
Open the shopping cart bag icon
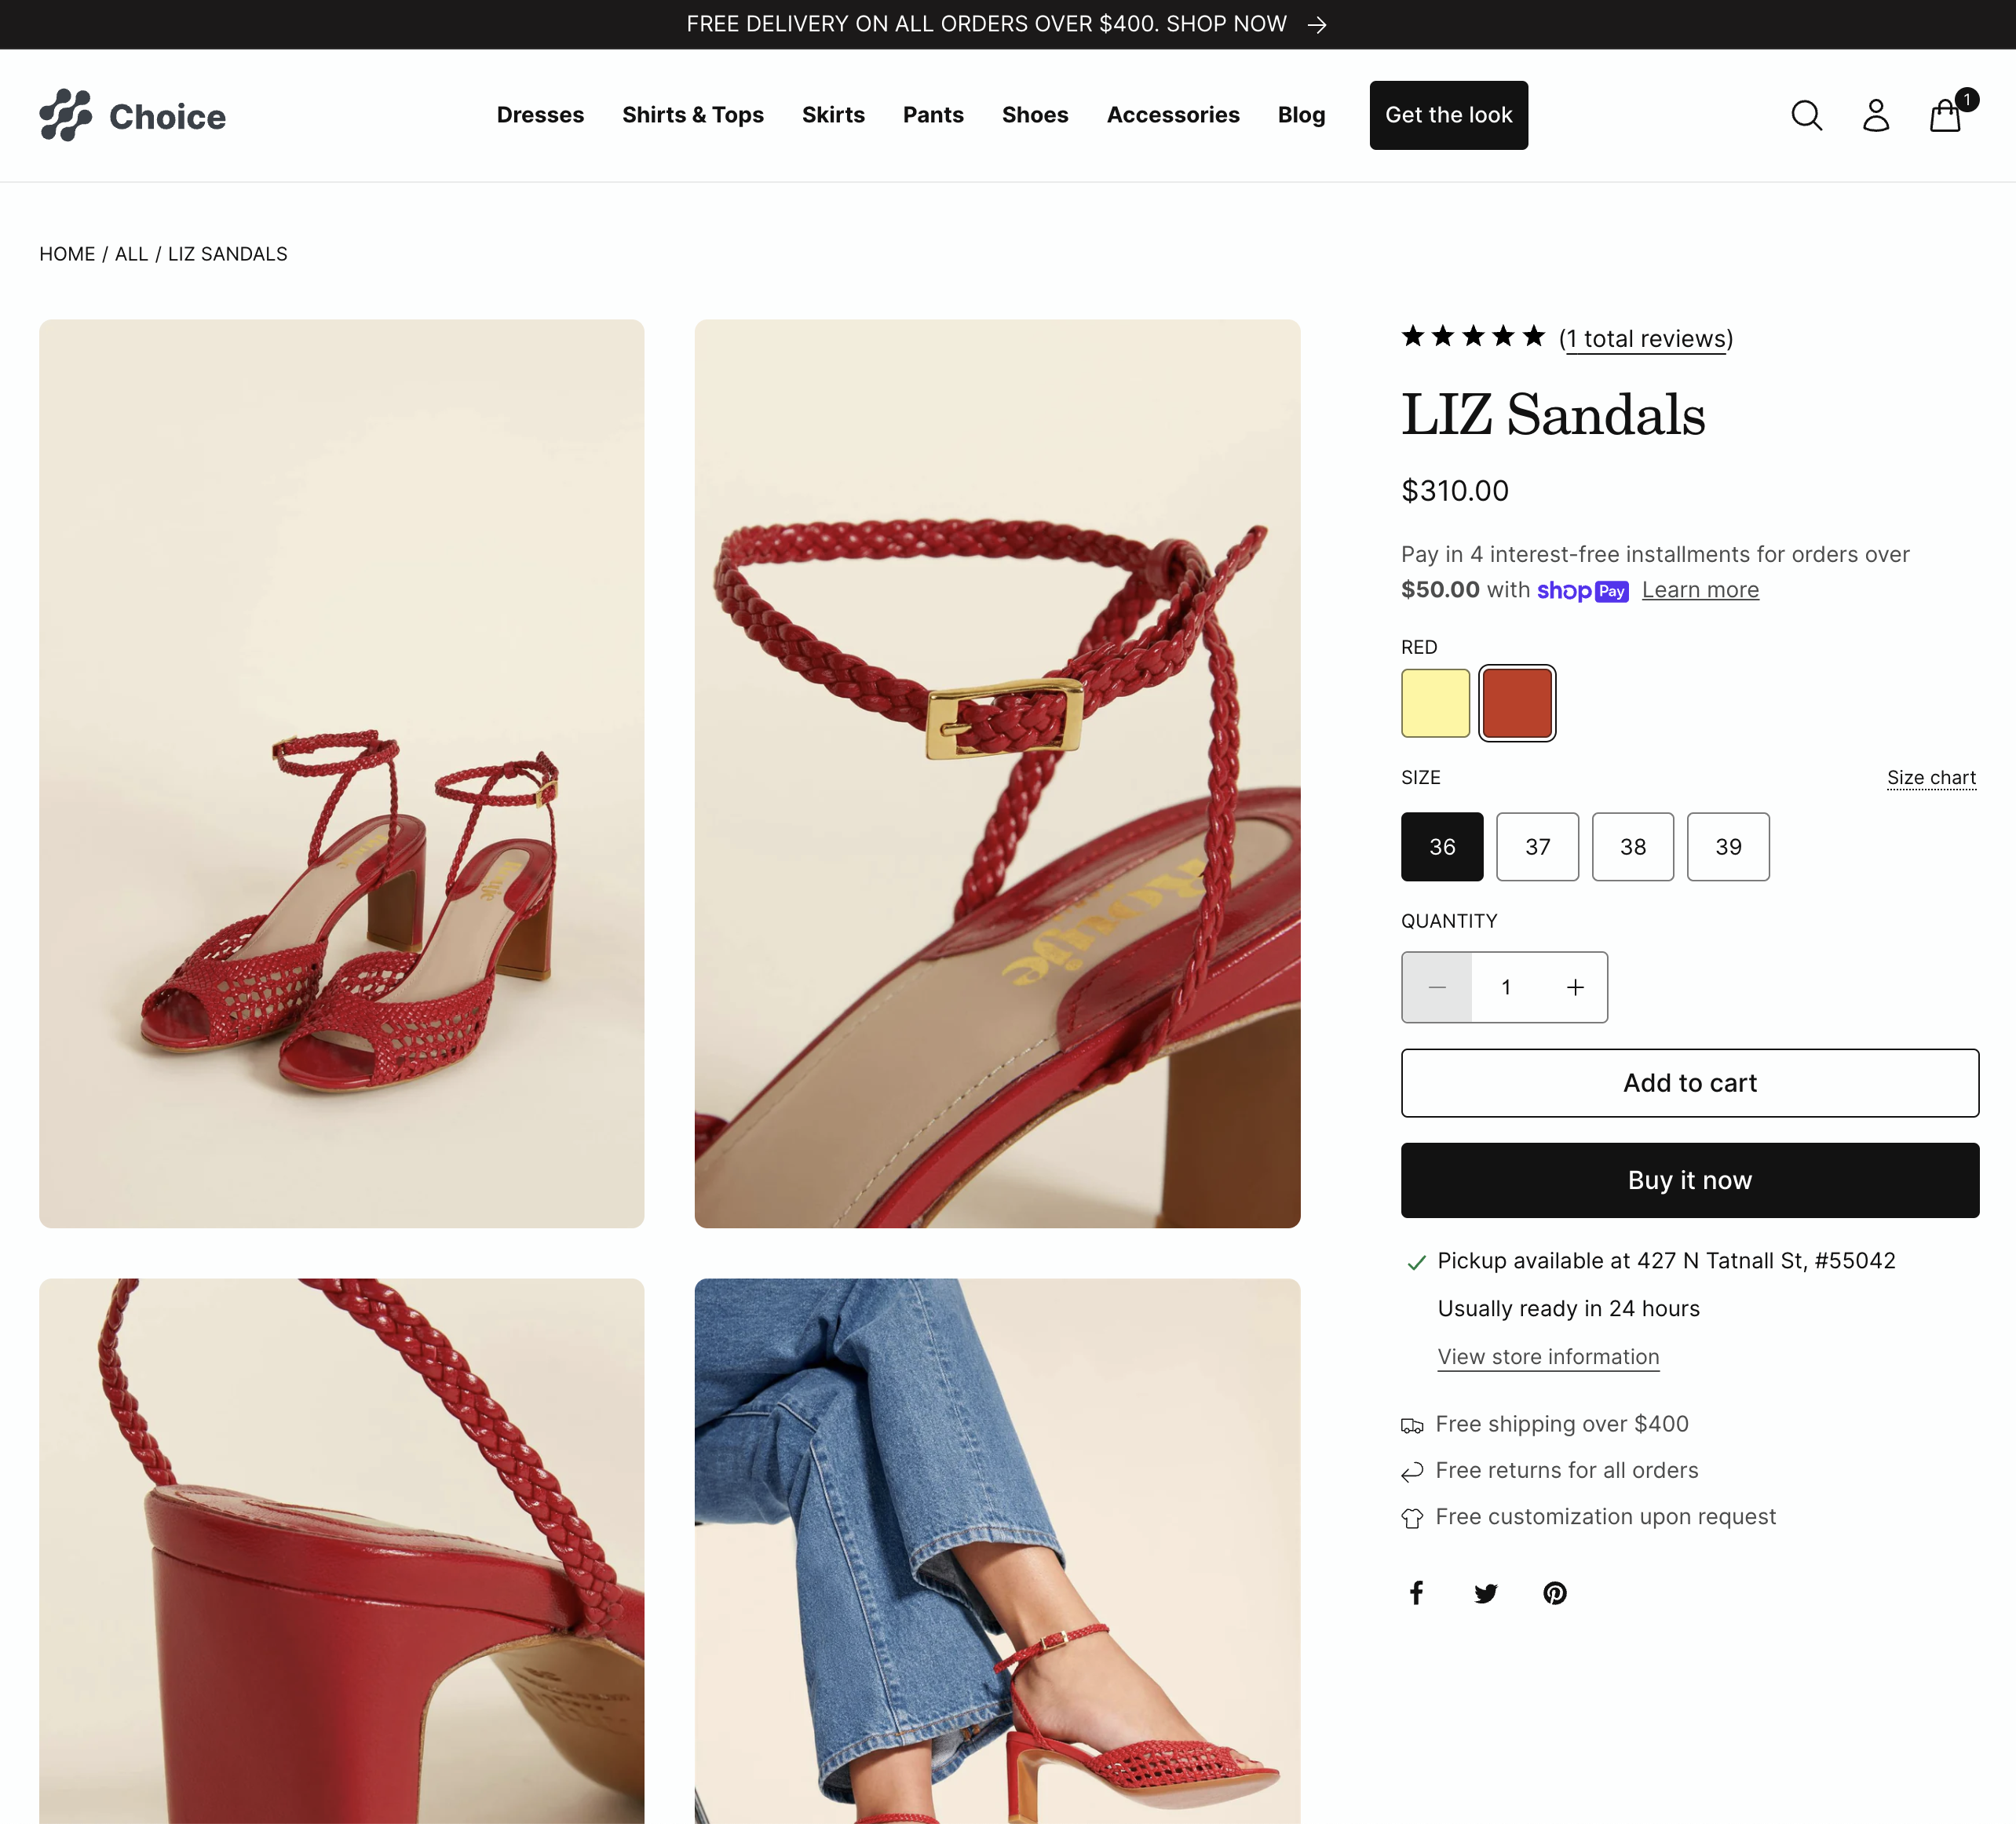(x=1945, y=116)
